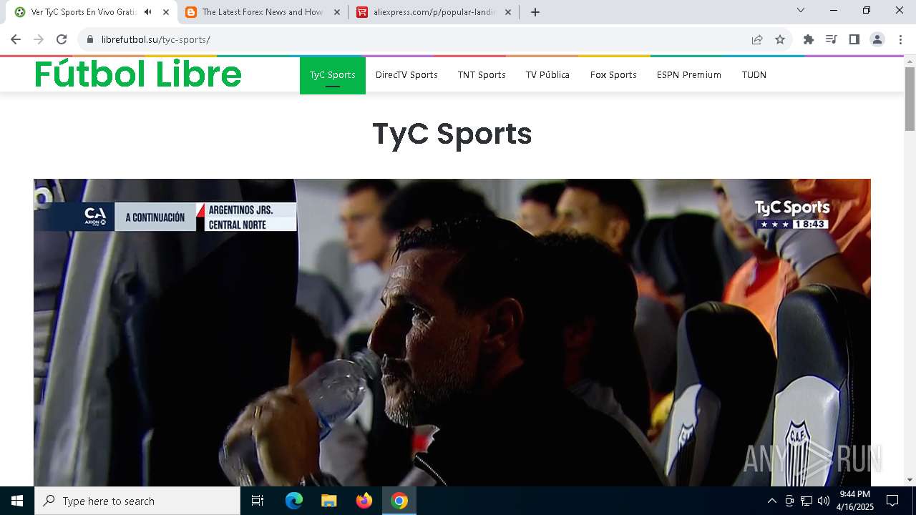916x515 pixels.
Task: Open the Extensions puzzle icon
Action: click(809, 39)
